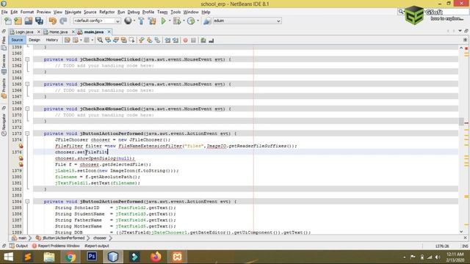The height and width of the screenshot is (264, 470).
Task: Click the Previous Bookmark icon
Action: tap(142, 40)
